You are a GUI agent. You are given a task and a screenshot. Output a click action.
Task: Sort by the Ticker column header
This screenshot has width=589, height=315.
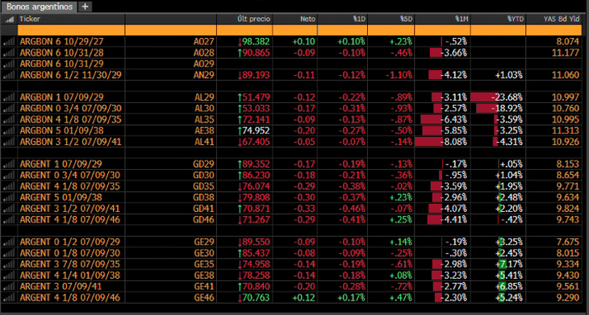(30, 19)
